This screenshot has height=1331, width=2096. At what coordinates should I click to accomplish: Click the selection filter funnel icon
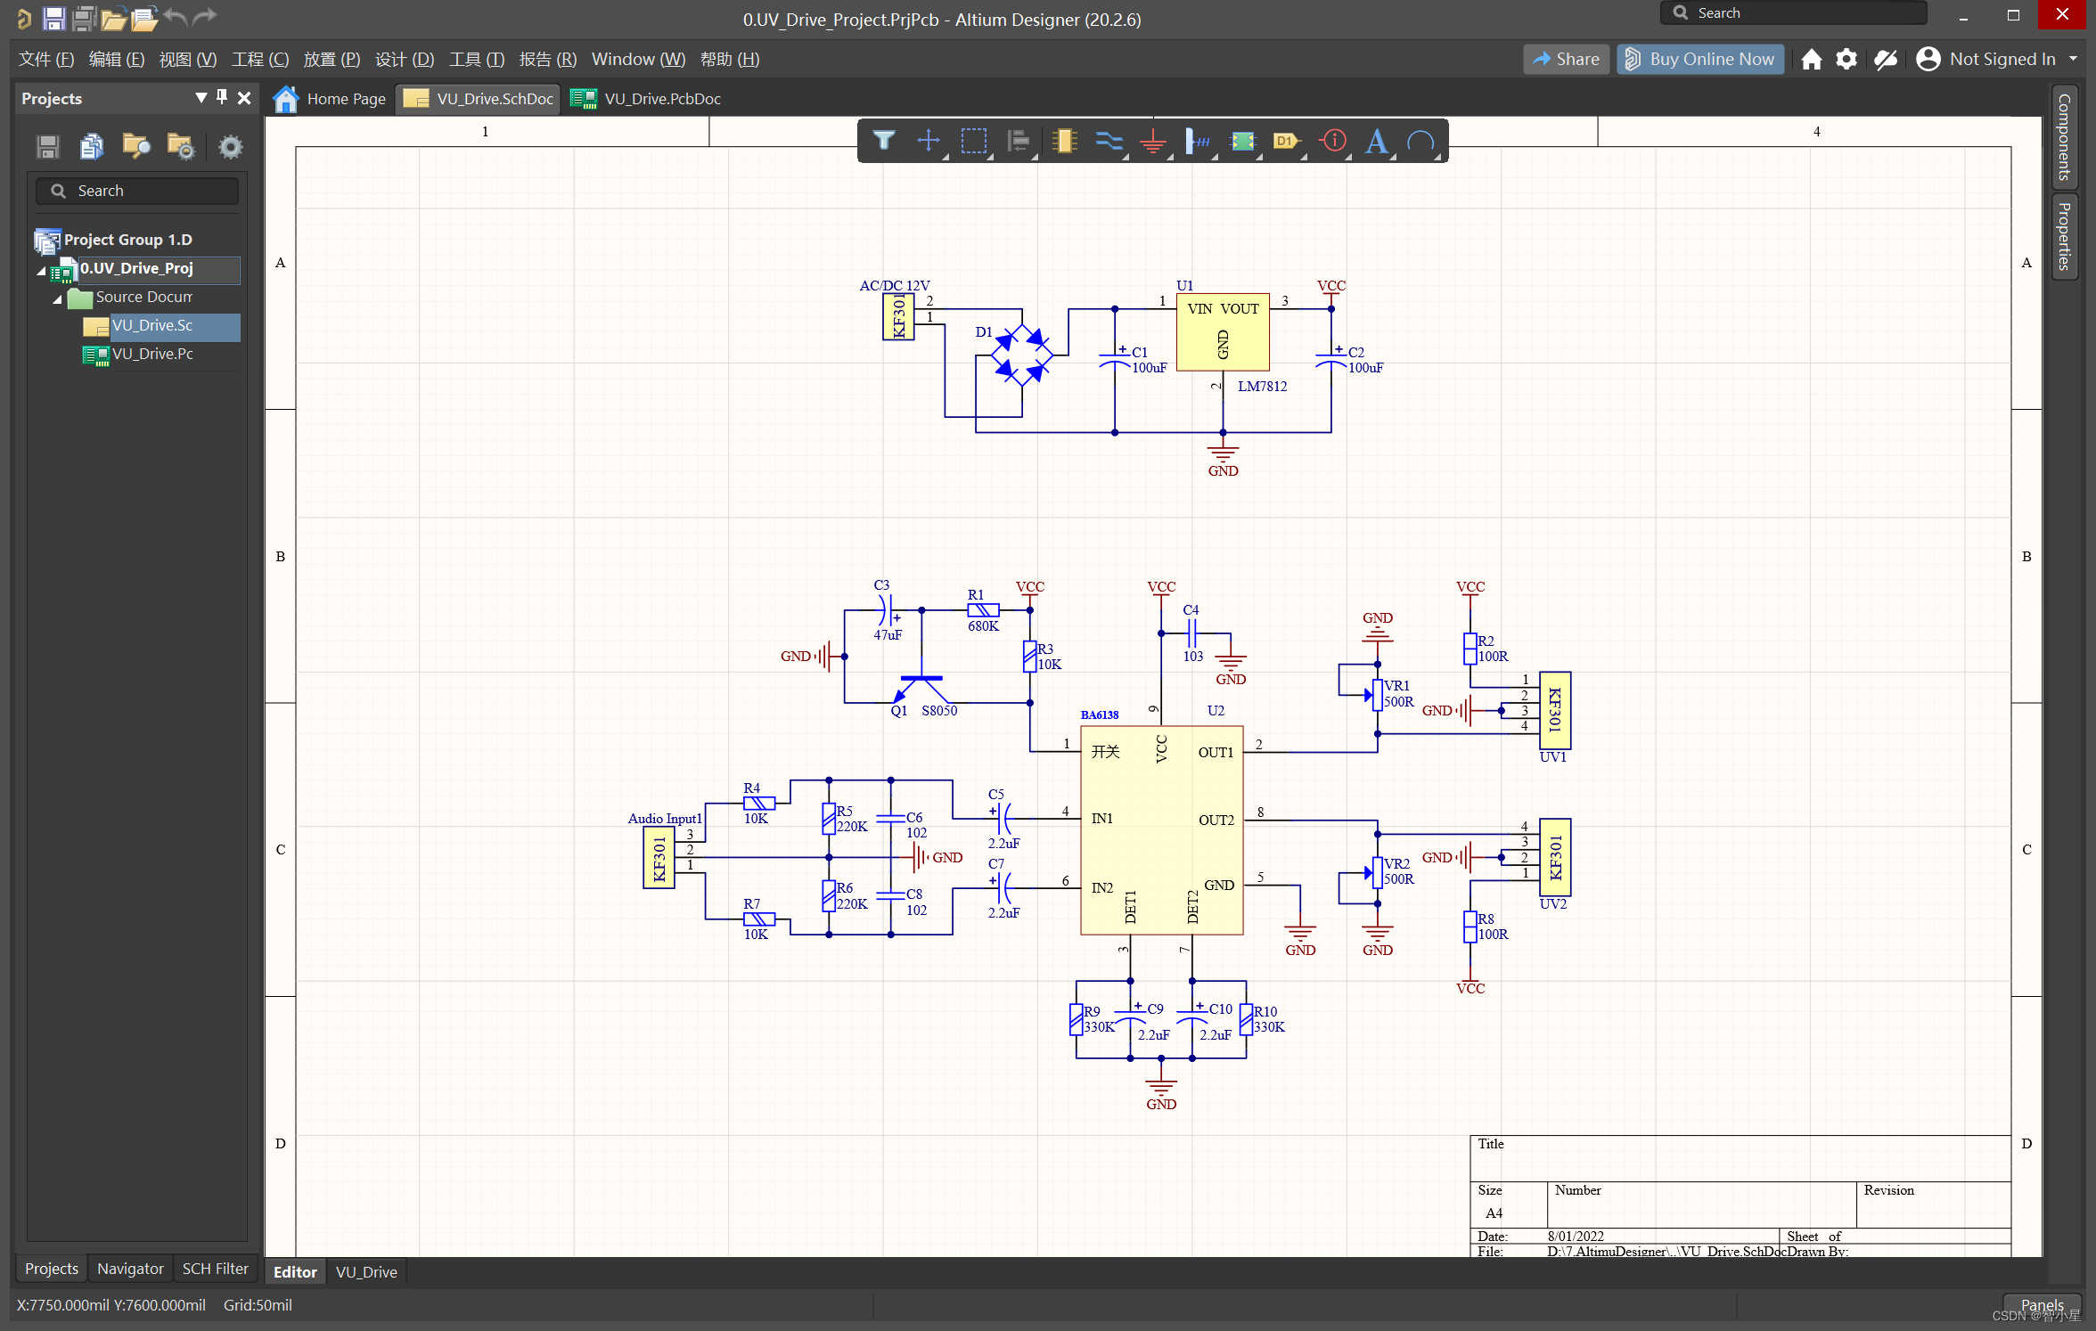[883, 141]
